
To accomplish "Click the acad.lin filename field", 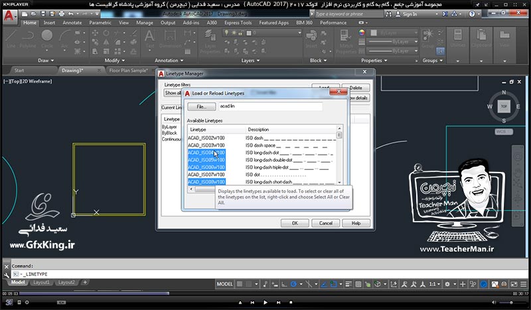I will coord(271,106).
